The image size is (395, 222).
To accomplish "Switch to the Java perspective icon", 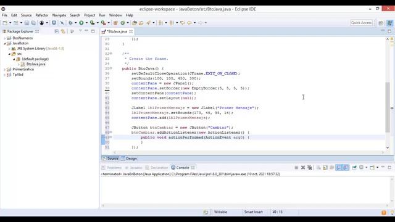I will point(389,23).
